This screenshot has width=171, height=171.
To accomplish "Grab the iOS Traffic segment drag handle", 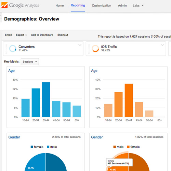I will pyautogui.click(x=89, y=49).
